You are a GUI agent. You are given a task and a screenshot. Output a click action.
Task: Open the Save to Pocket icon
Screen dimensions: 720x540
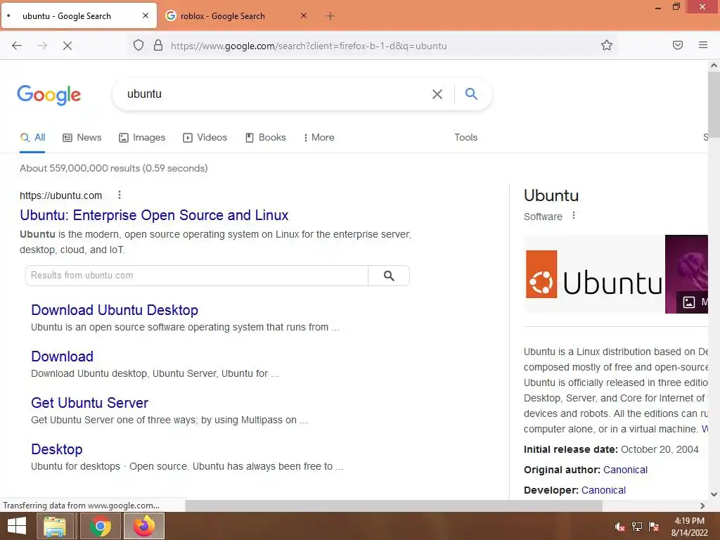click(x=677, y=45)
